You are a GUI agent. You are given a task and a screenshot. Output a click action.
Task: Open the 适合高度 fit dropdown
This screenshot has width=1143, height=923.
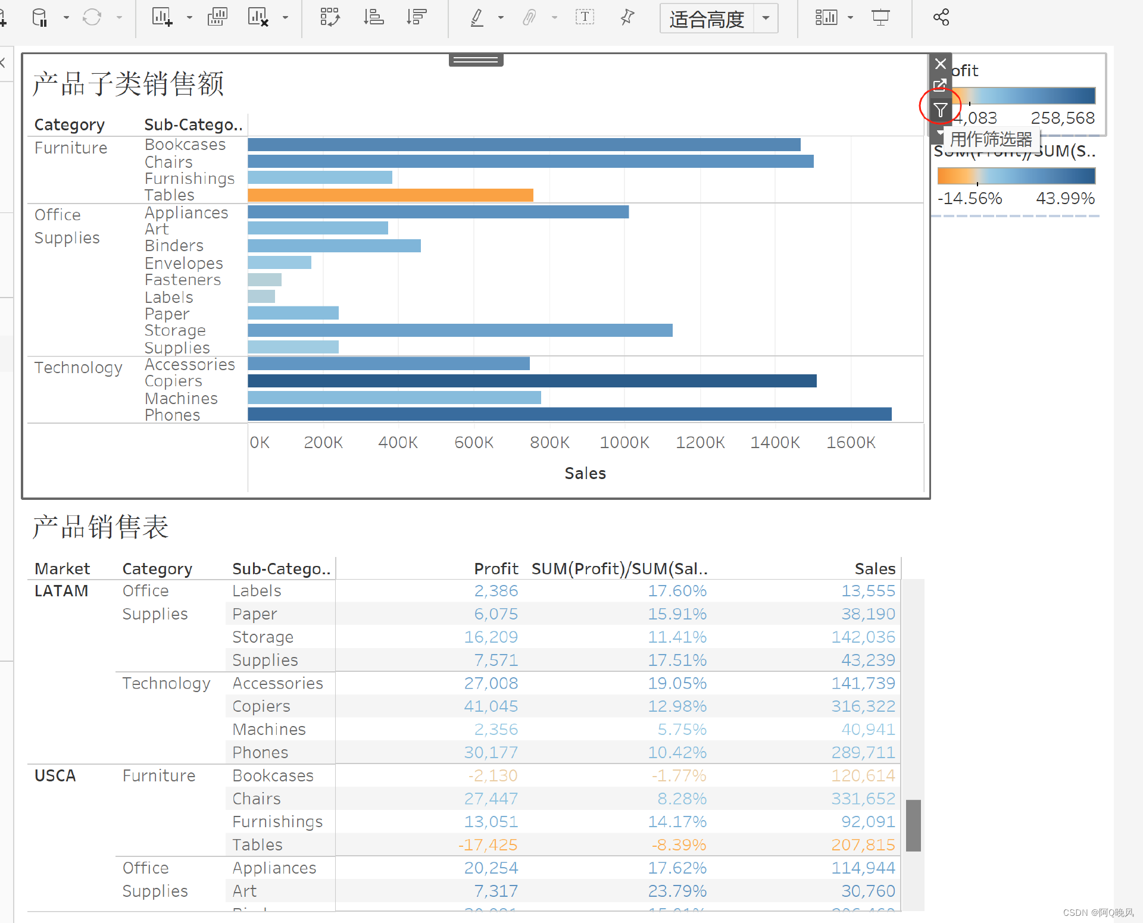(766, 18)
